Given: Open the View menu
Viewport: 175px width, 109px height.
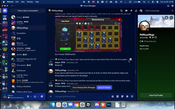Looking at the screenshot, I should [x=23, y=2].
